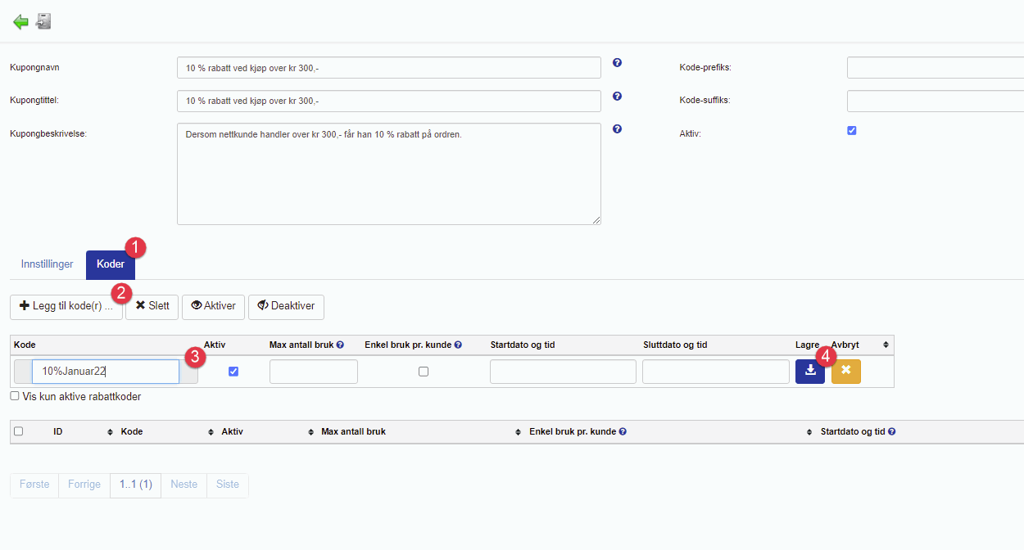1024x550 pixels.
Task: Click sort arrows at the Avbryt column header
Action: point(886,345)
